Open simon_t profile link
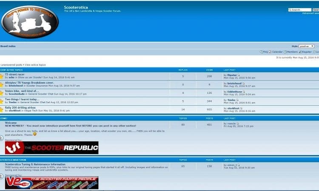319x191 pixels. click(x=232, y=165)
